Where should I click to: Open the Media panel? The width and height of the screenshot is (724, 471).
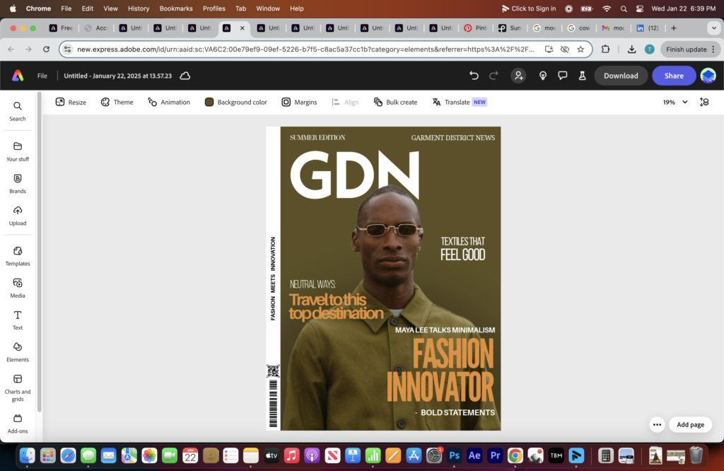click(x=18, y=287)
